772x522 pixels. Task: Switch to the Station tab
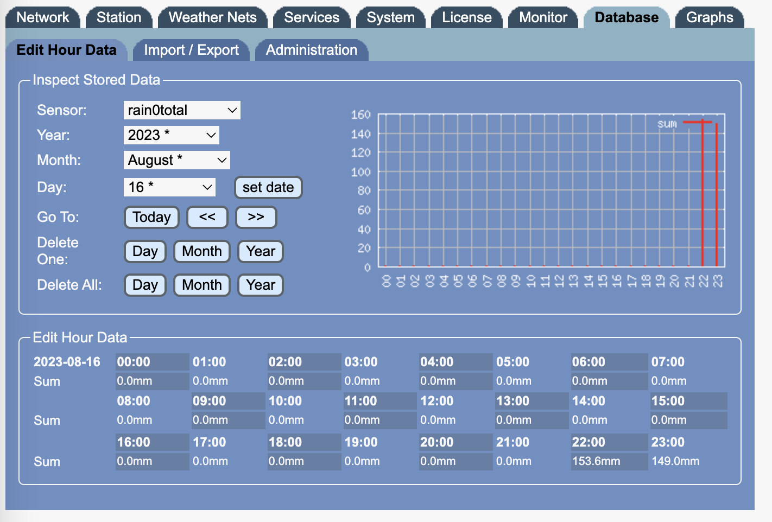119,17
